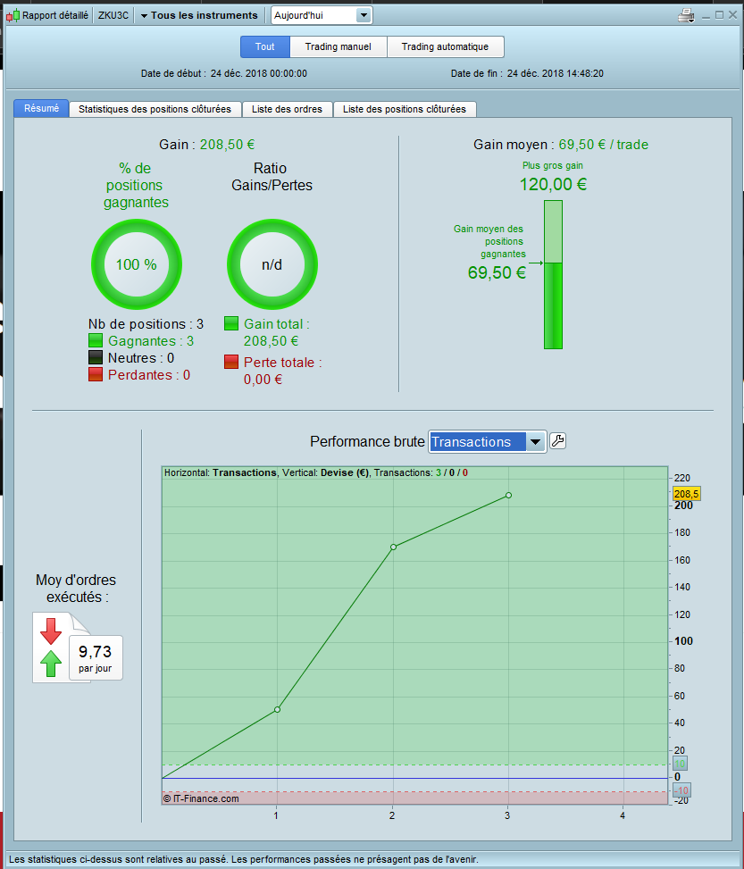Click the Date de fin value
Screen dimensions: 744x869
point(556,73)
